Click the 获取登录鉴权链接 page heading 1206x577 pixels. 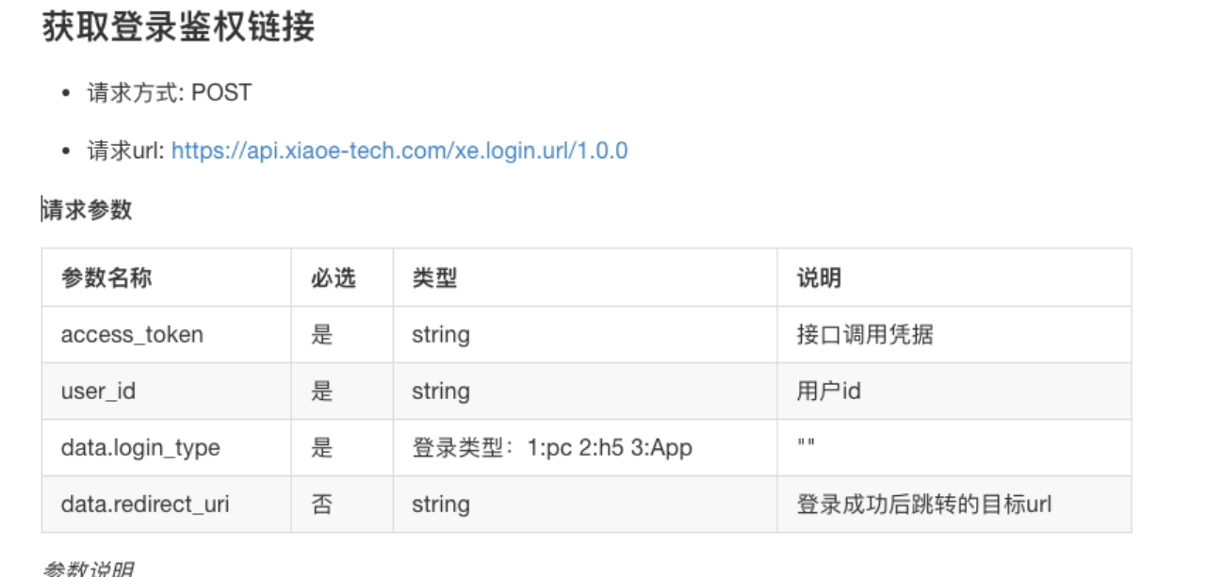pos(178,27)
